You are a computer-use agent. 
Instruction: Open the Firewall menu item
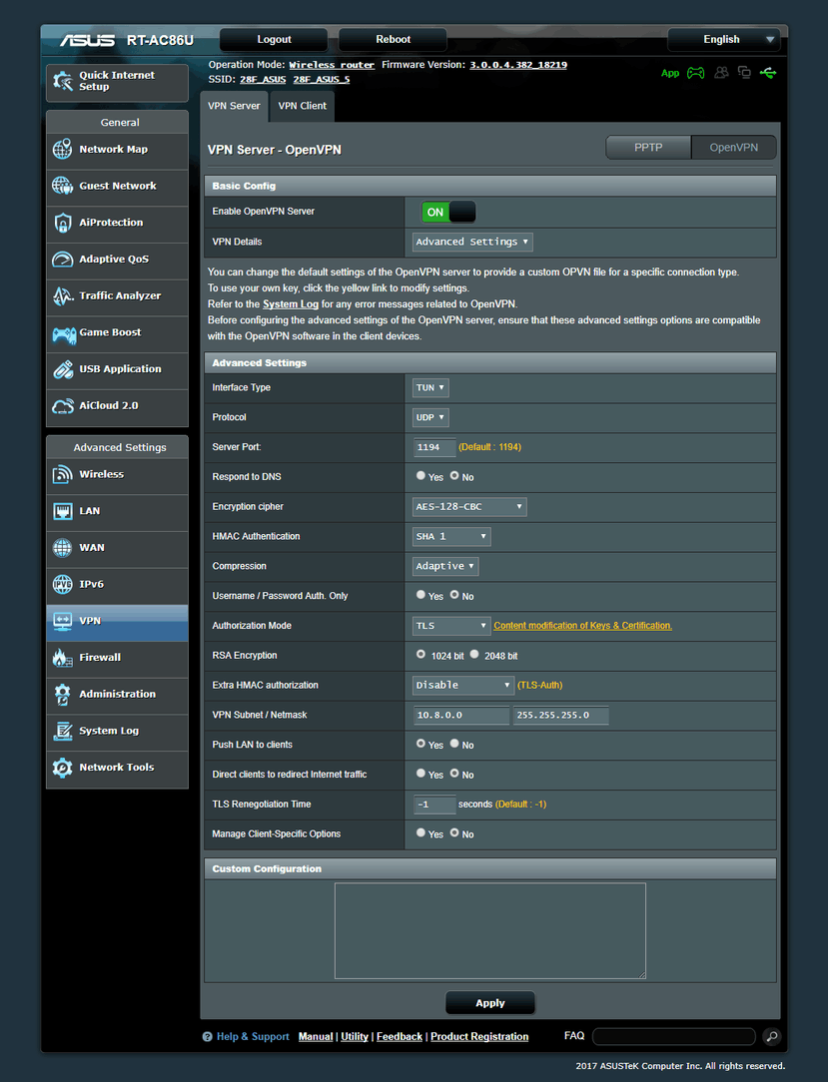(x=118, y=658)
